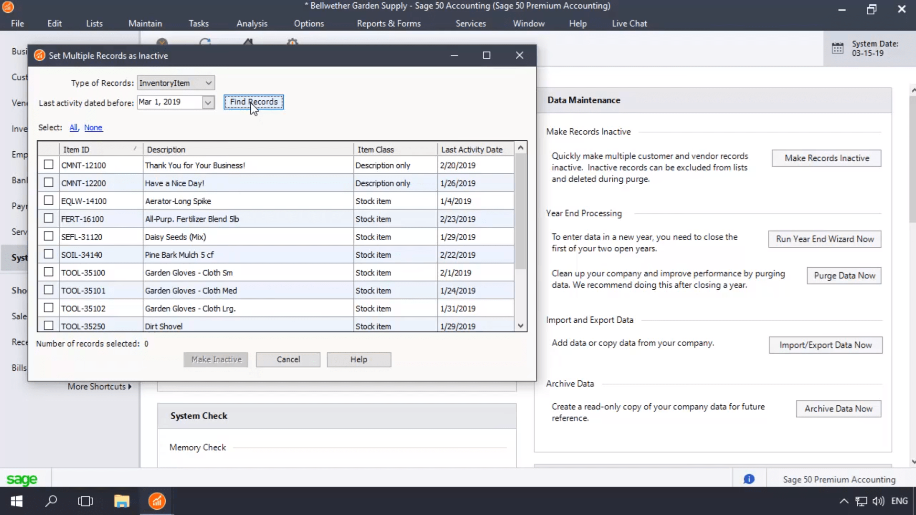916x515 pixels.
Task: Select All records using the All link
Action: [74, 127]
